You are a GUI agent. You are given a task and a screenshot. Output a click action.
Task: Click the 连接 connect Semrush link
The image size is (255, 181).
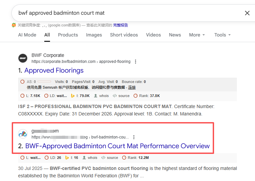click(x=132, y=88)
